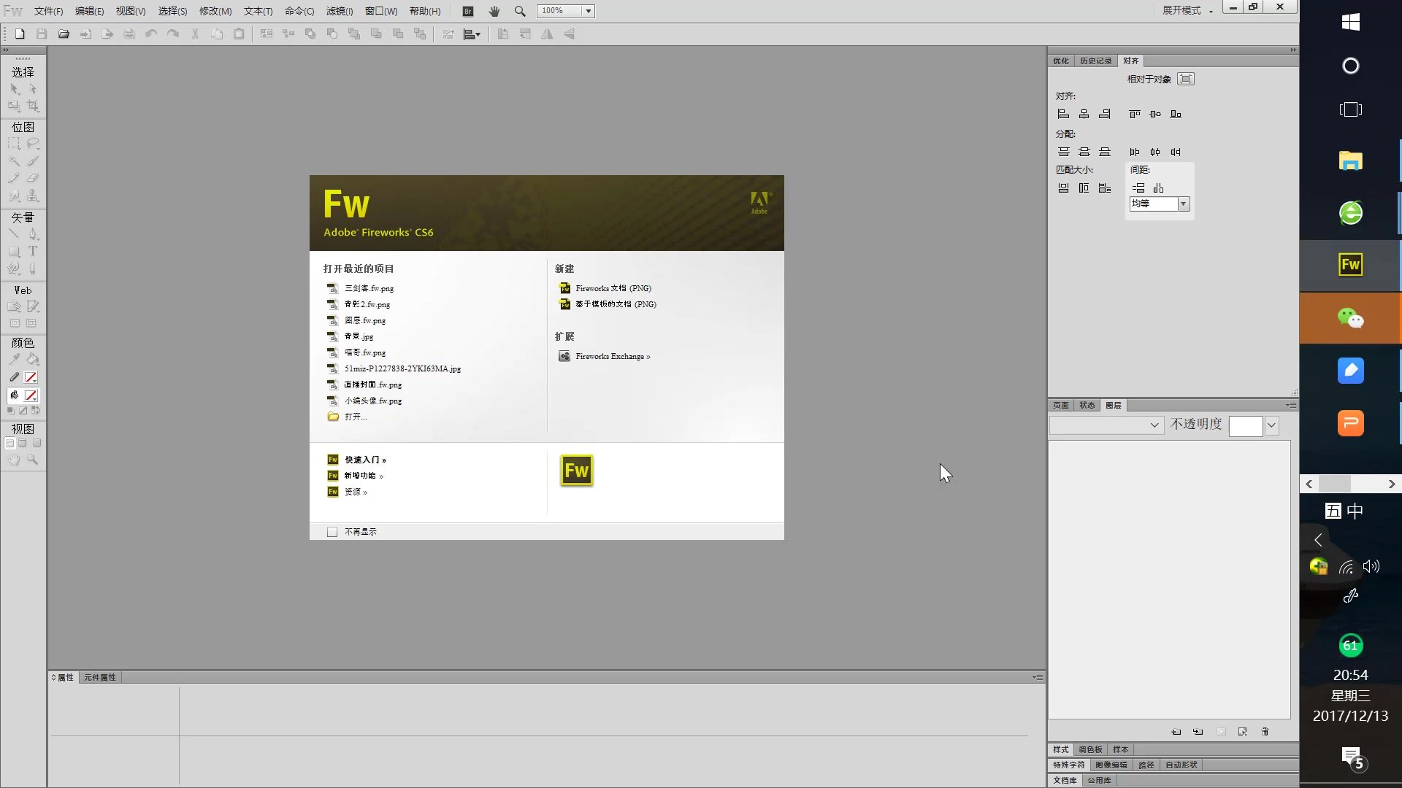Click the align left edges icon
The width and height of the screenshot is (1402, 788).
point(1063,114)
